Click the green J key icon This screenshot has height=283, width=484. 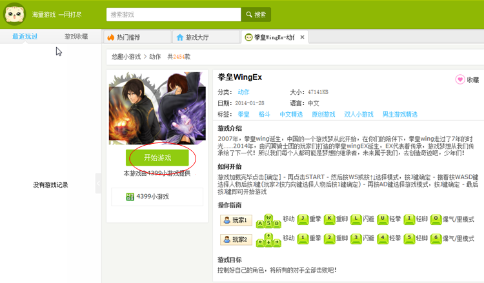pos(303,219)
